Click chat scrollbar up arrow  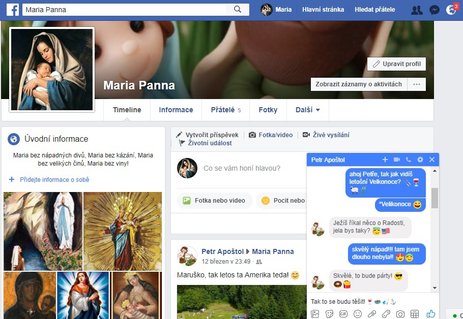435,171
